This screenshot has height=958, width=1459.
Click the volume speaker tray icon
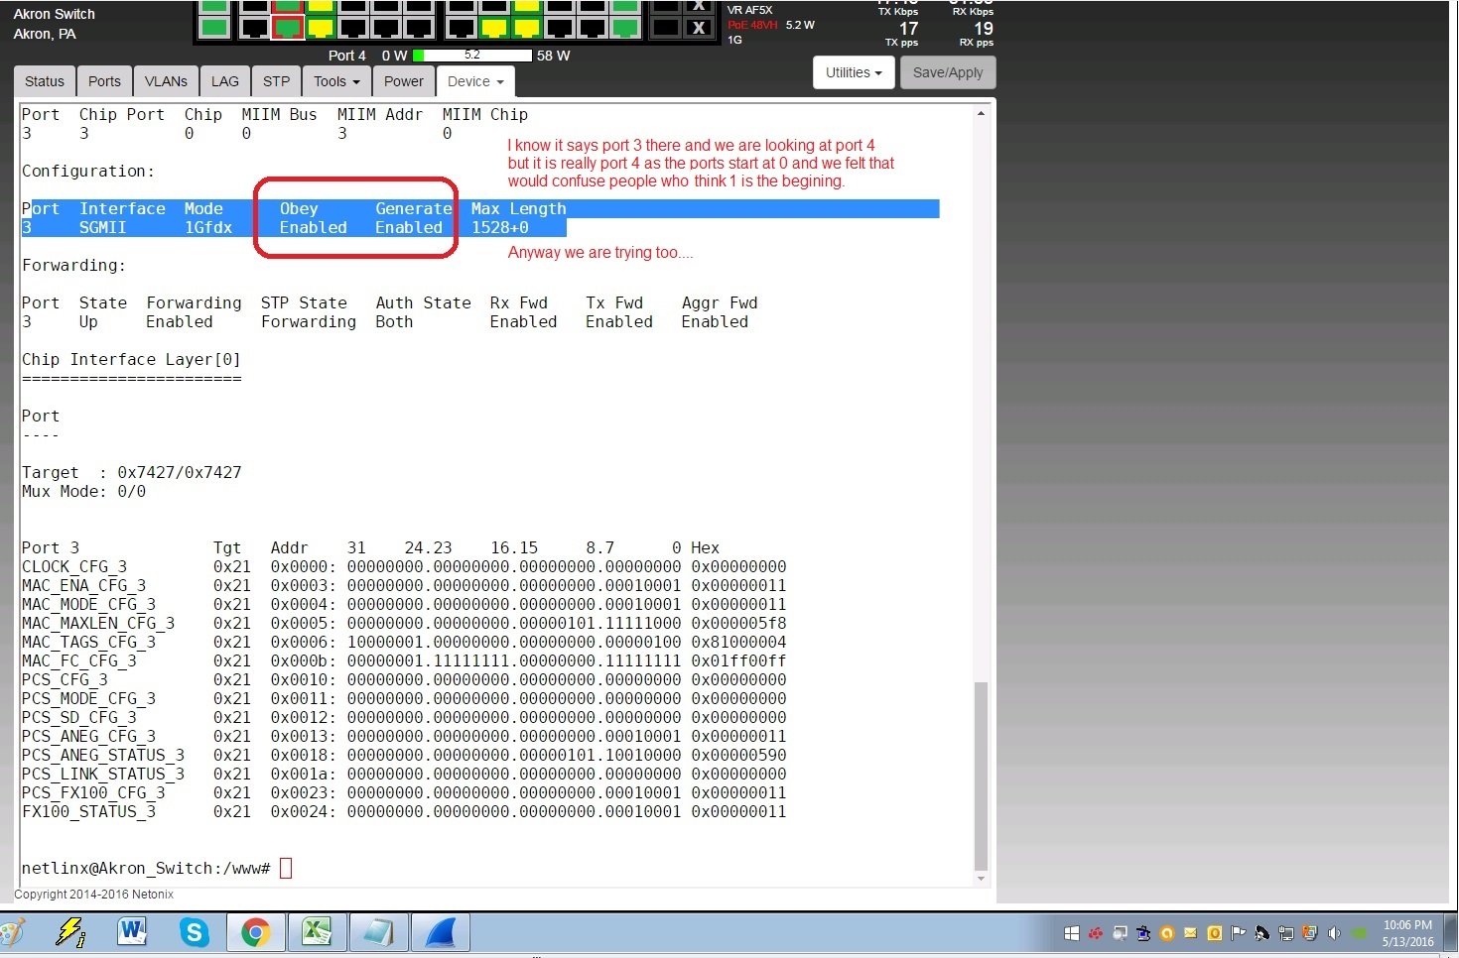(1334, 933)
